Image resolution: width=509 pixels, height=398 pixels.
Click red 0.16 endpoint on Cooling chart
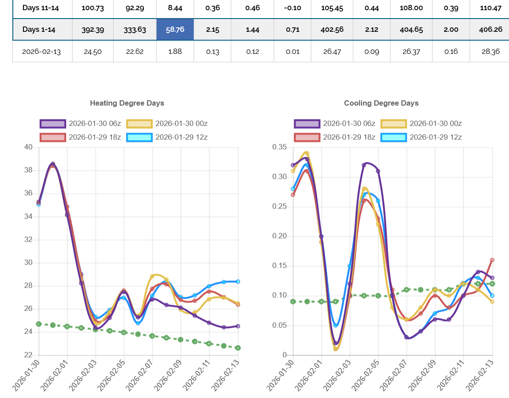[x=492, y=260]
